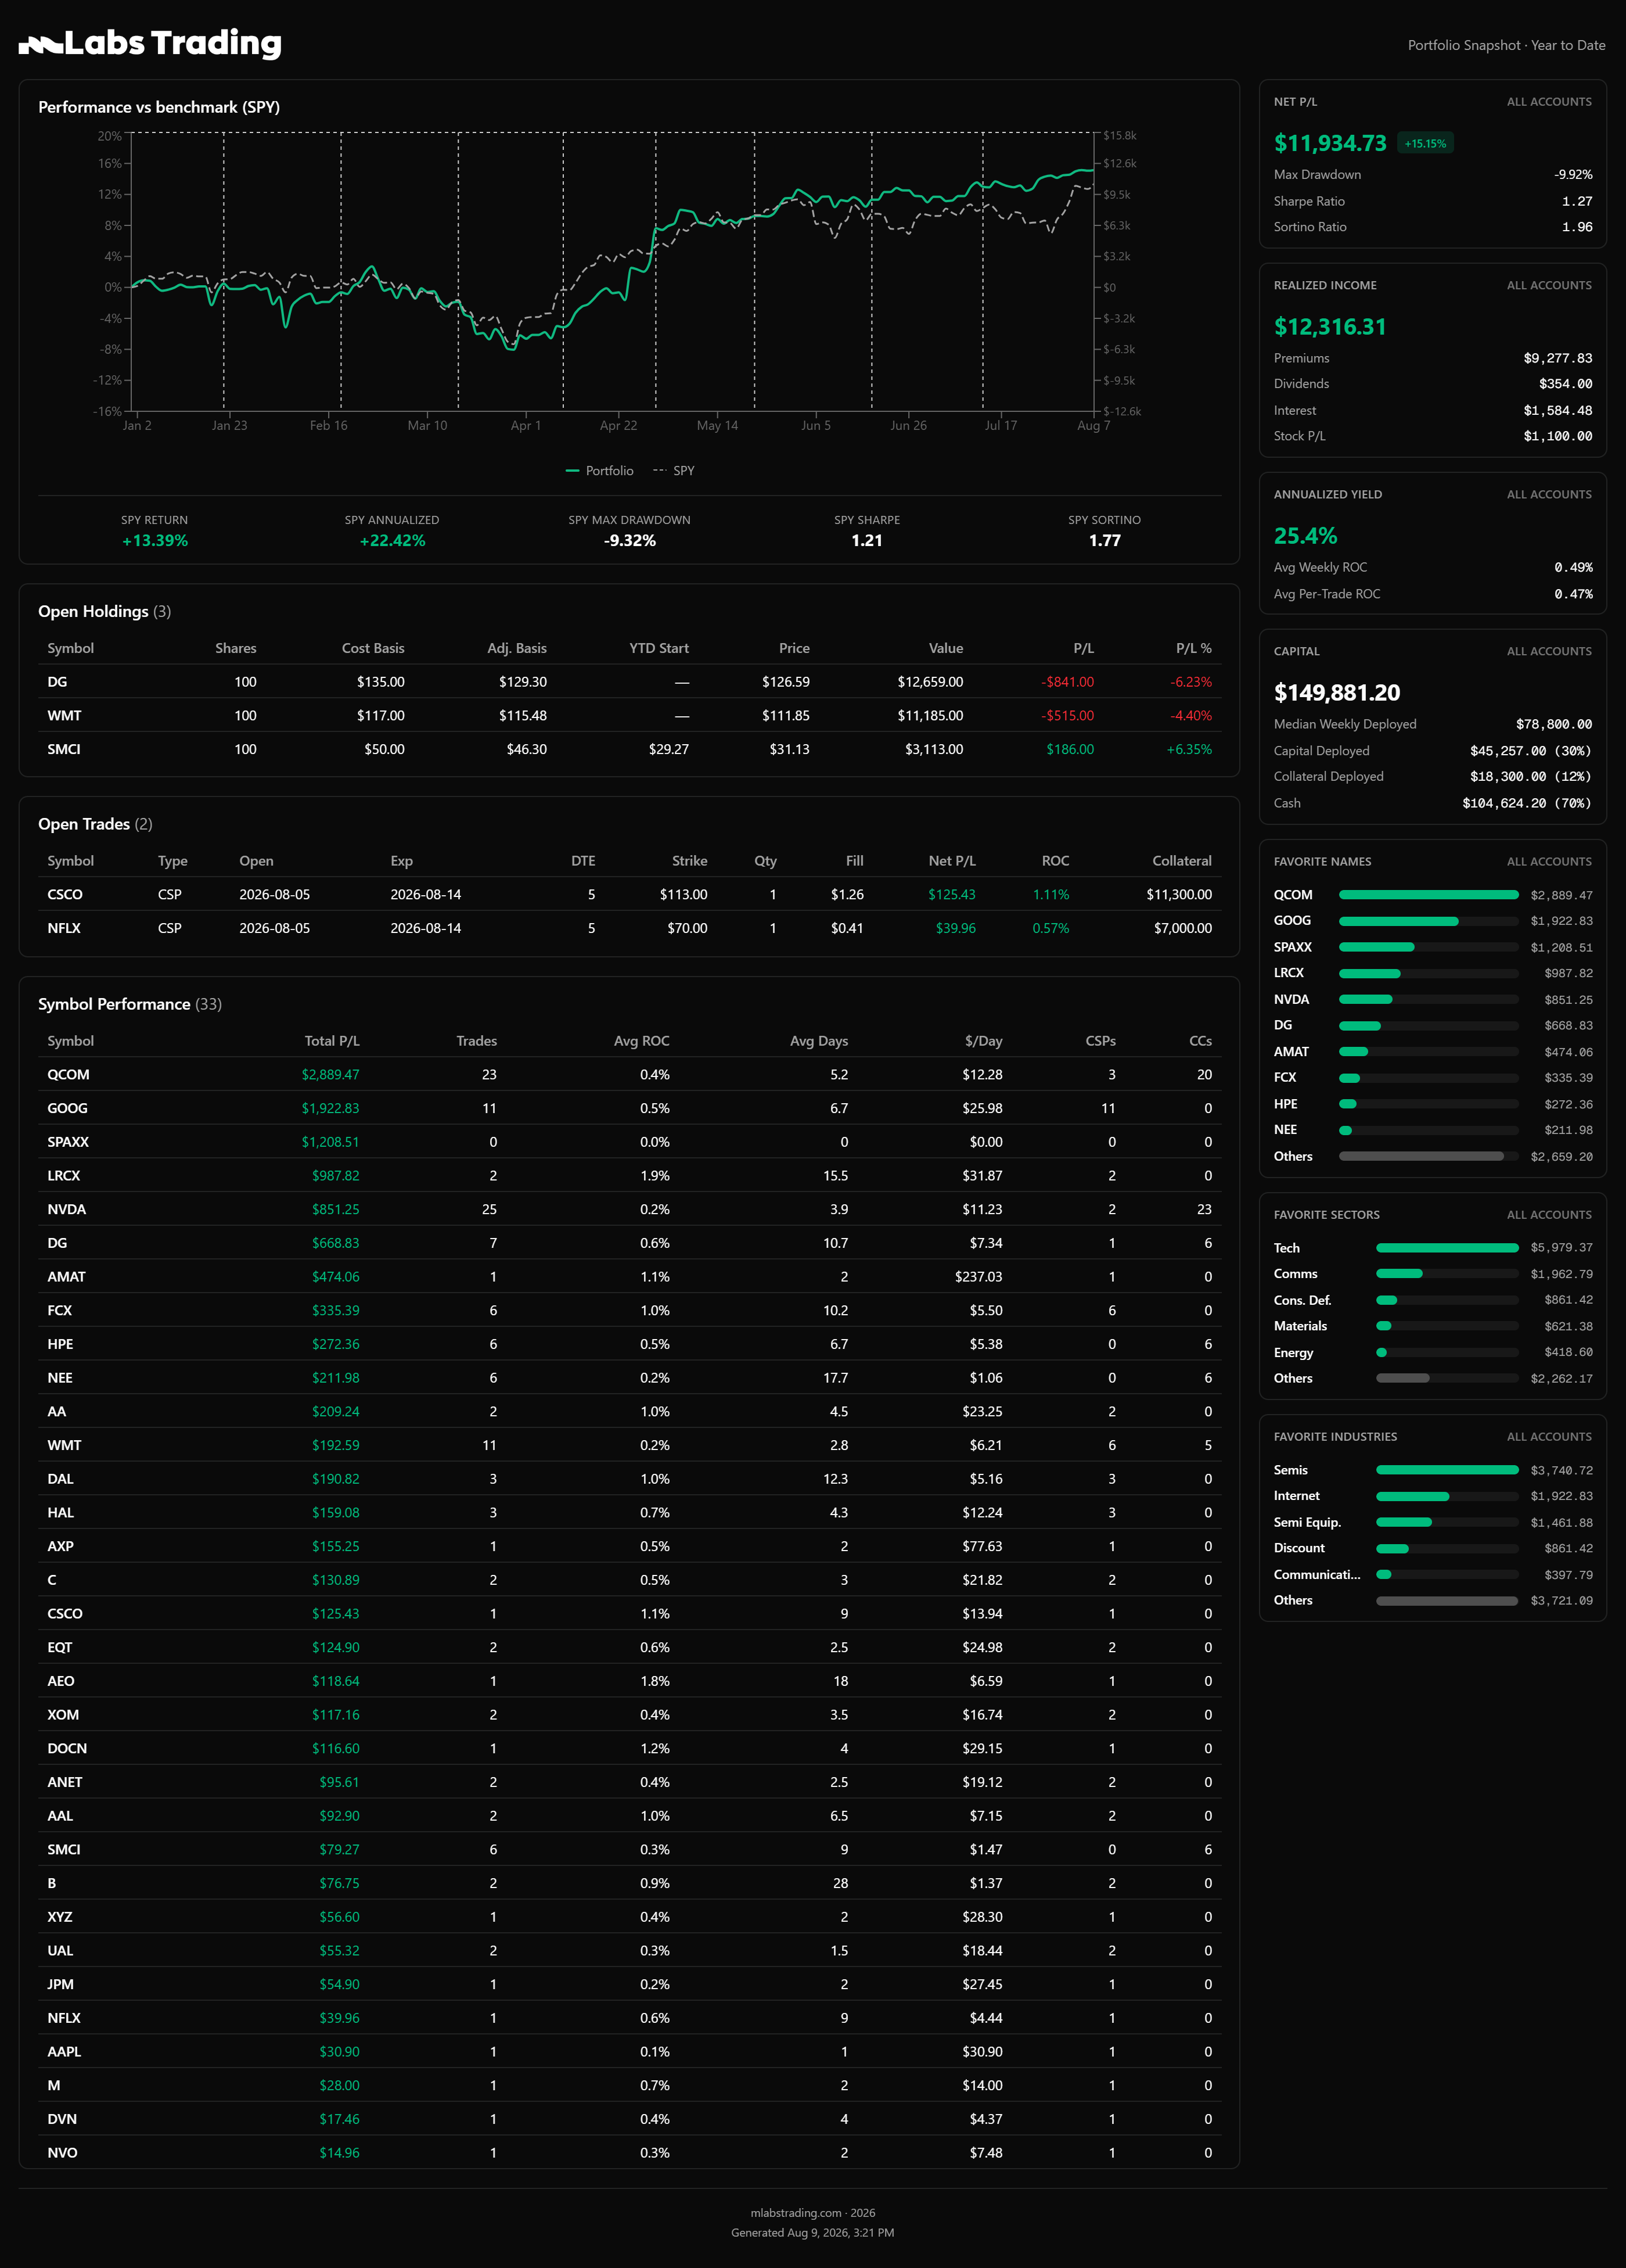Click the SPY Return value +13.39%

pyautogui.click(x=155, y=541)
